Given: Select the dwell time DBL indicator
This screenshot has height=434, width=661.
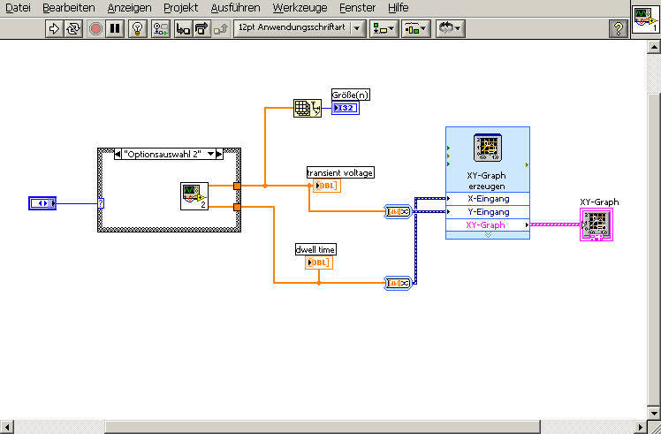Looking at the screenshot, I should click(319, 263).
